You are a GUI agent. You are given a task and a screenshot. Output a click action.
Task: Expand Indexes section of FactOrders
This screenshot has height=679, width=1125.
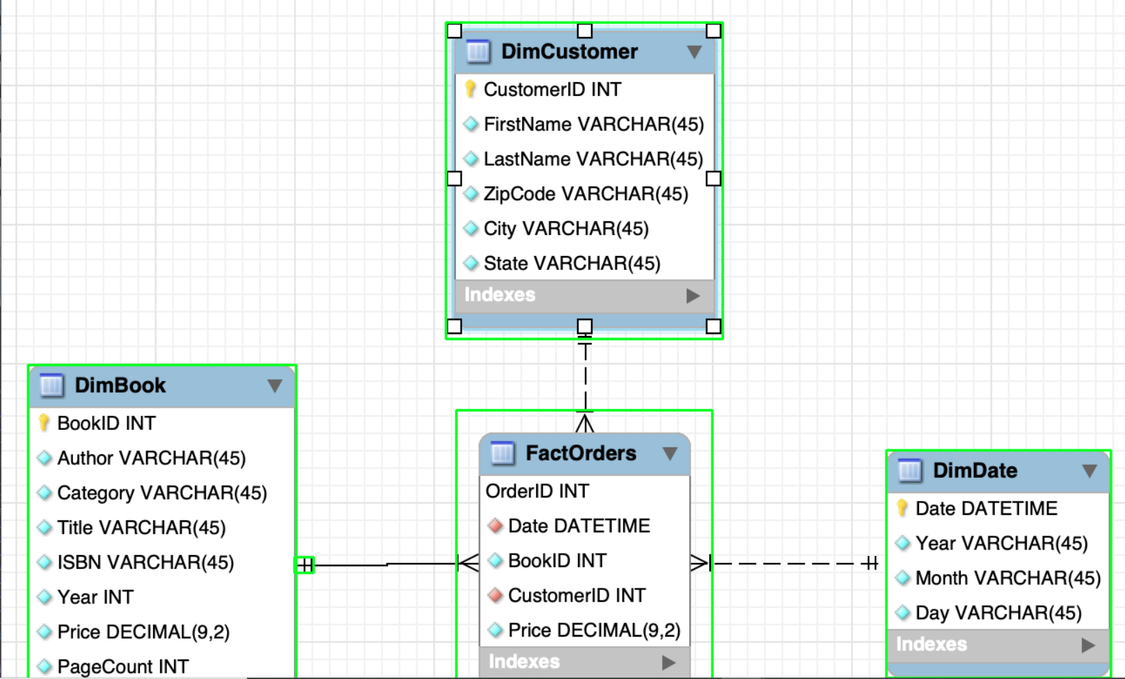(x=668, y=662)
